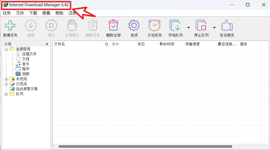Click the Q column header
Viewport: 270px width, 150px height.
(107, 44)
